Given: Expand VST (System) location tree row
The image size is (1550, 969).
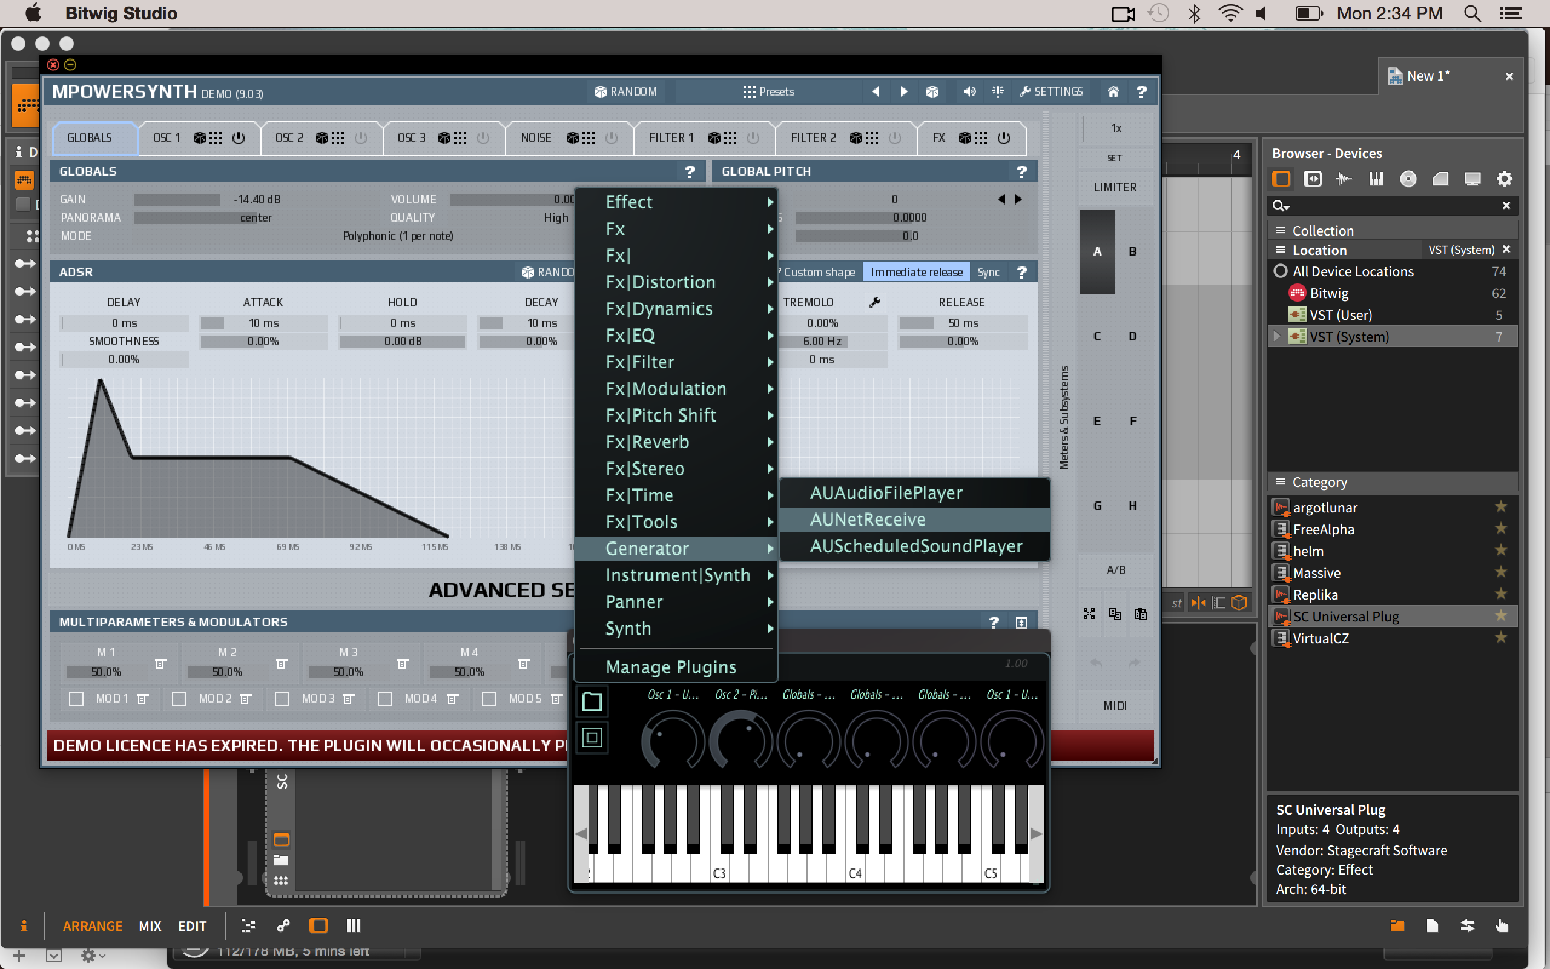Looking at the screenshot, I should (x=1276, y=337).
